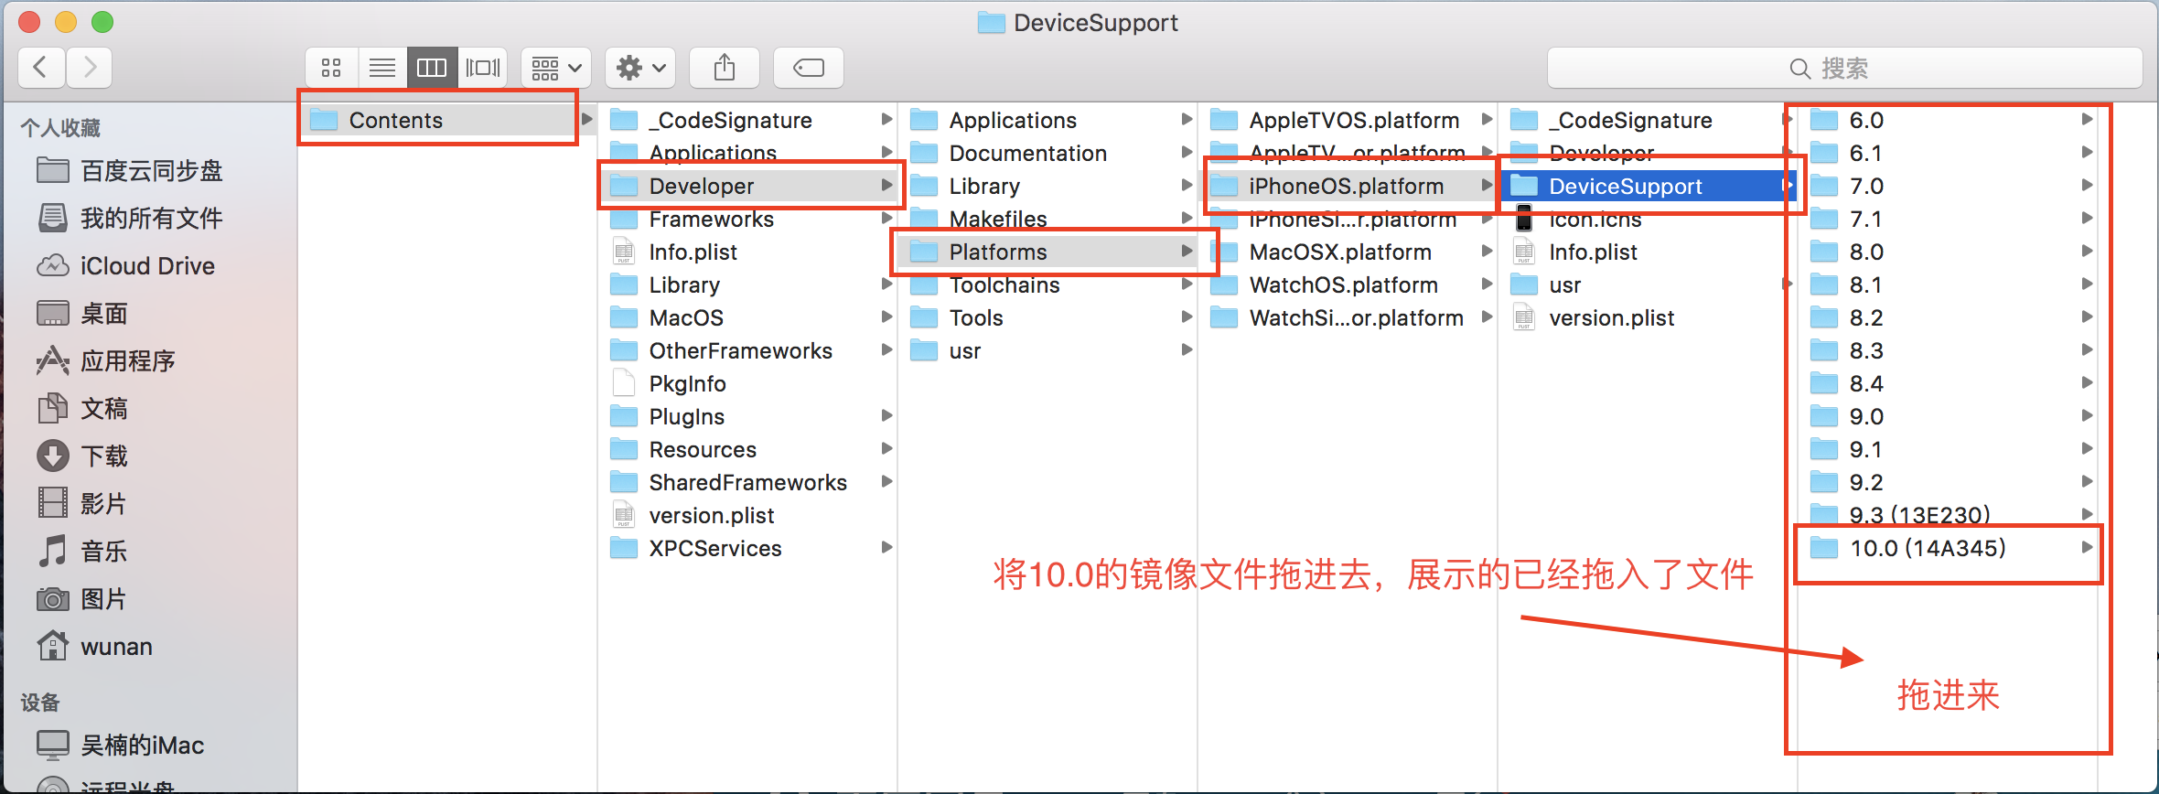Select the 9.2 folder

[1949, 482]
